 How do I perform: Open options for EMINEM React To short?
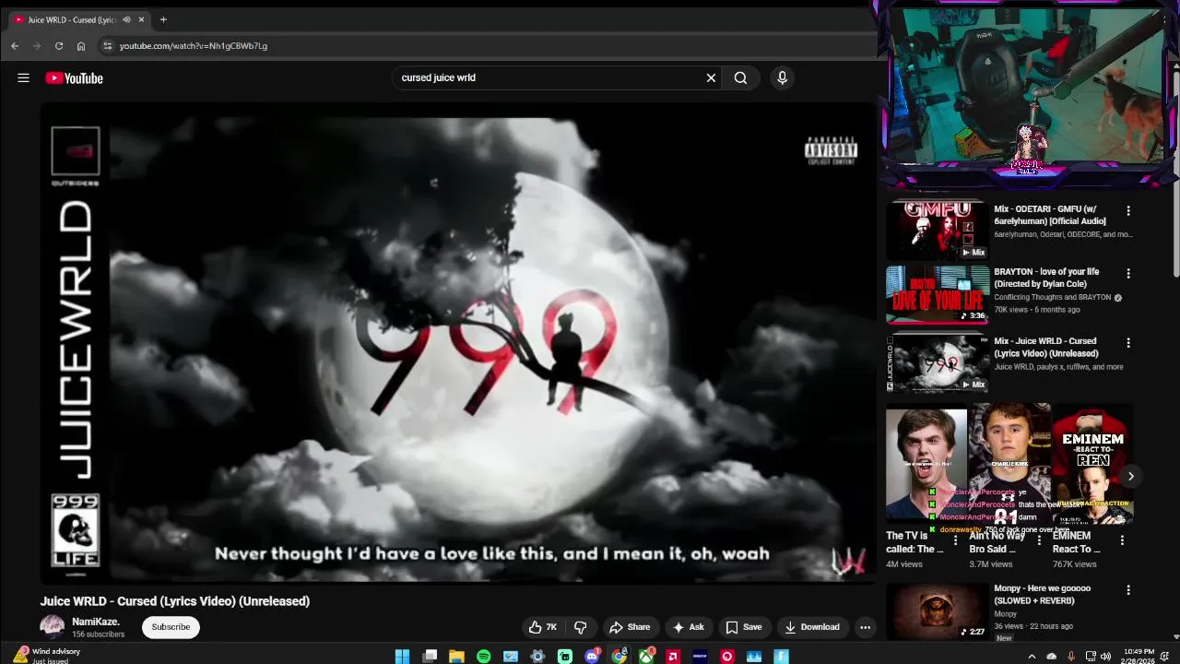tap(1122, 540)
